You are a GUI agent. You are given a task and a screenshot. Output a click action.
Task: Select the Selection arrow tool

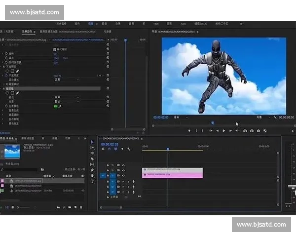(x=92, y=142)
